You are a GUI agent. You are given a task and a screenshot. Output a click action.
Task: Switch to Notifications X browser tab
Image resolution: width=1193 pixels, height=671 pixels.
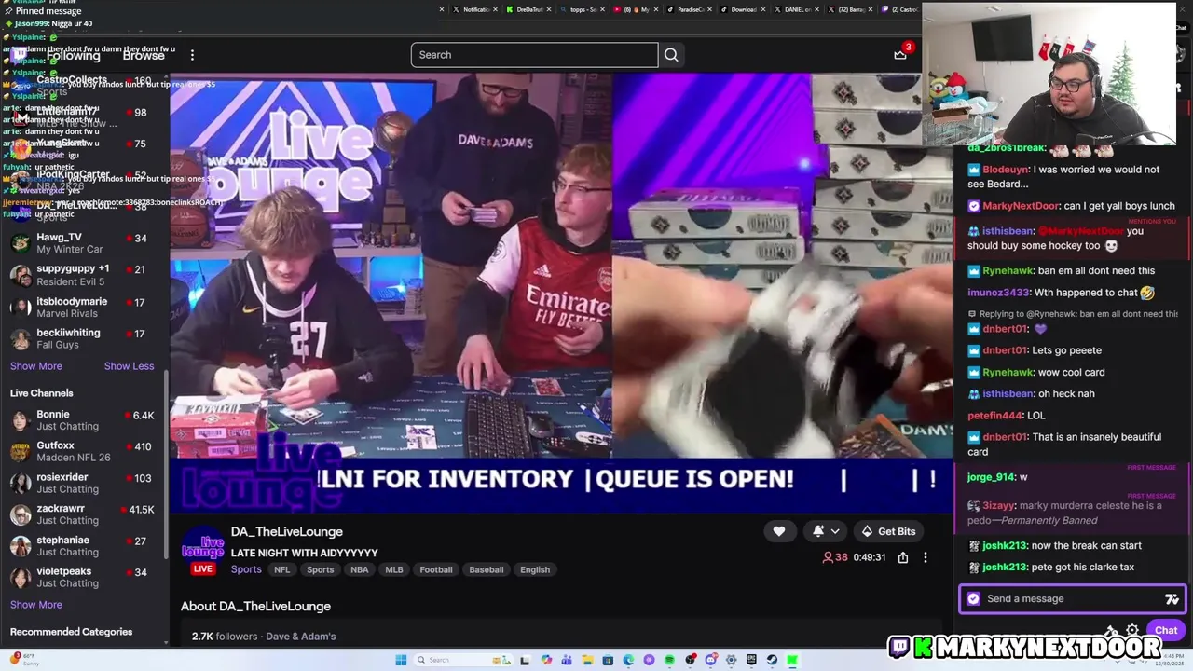(x=475, y=9)
